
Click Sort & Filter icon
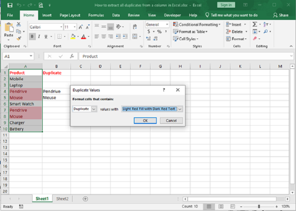coord(265,24)
